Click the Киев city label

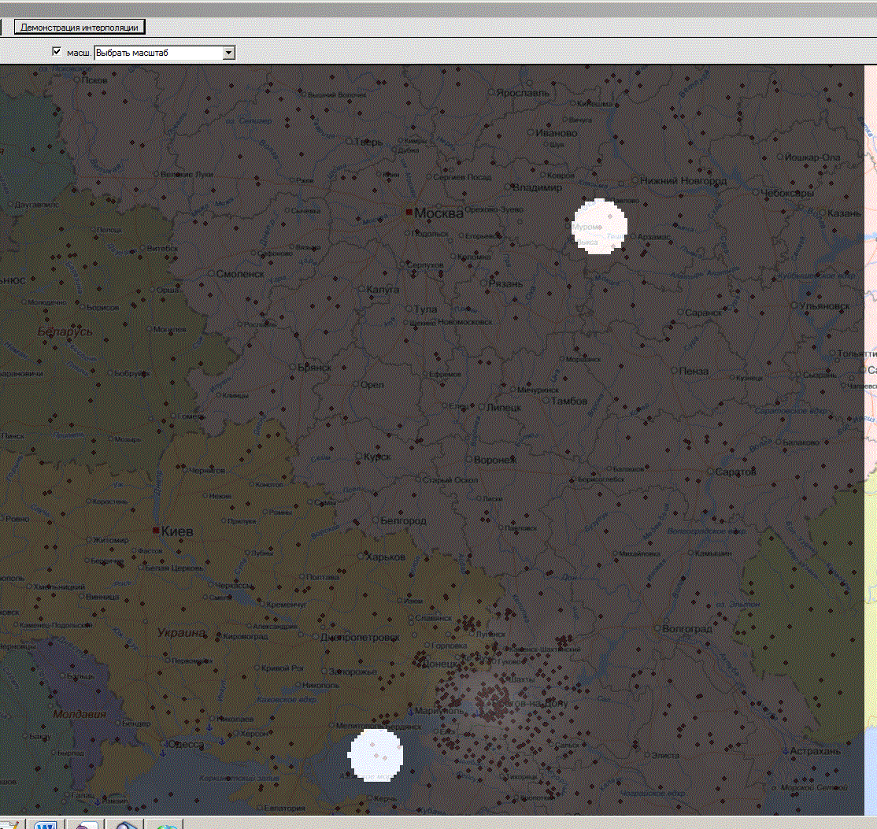(x=177, y=531)
